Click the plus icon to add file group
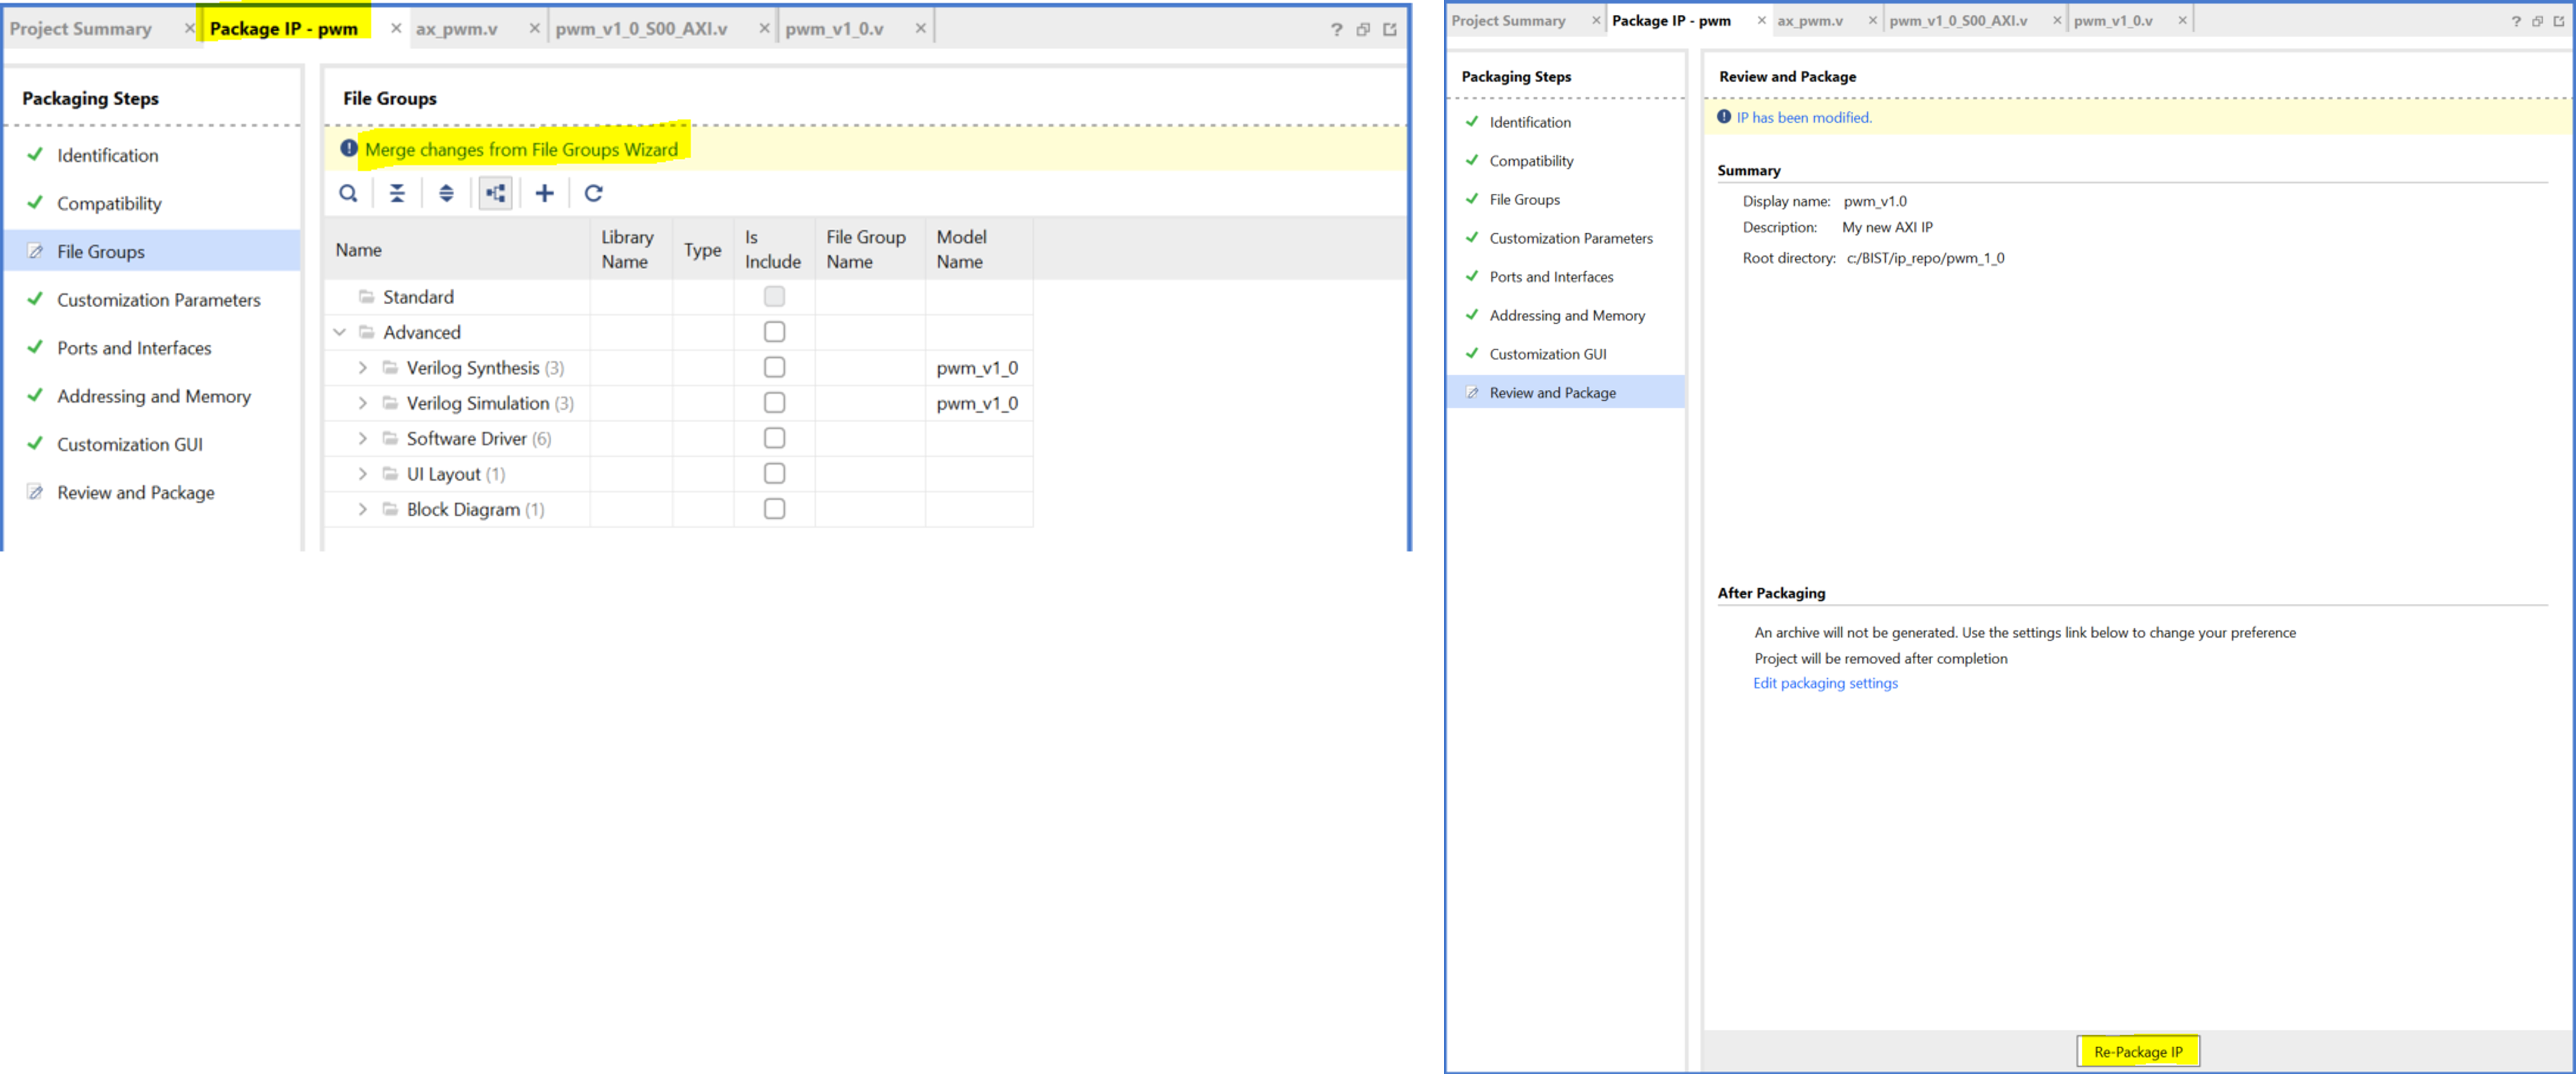Image resolution: width=2576 pixels, height=1074 pixels. click(x=544, y=193)
